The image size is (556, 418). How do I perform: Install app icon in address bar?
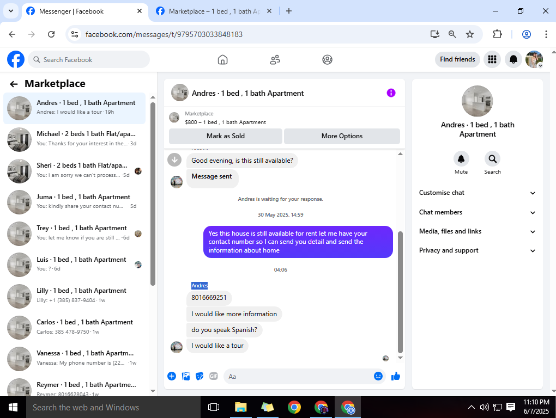pyautogui.click(x=435, y=34)
